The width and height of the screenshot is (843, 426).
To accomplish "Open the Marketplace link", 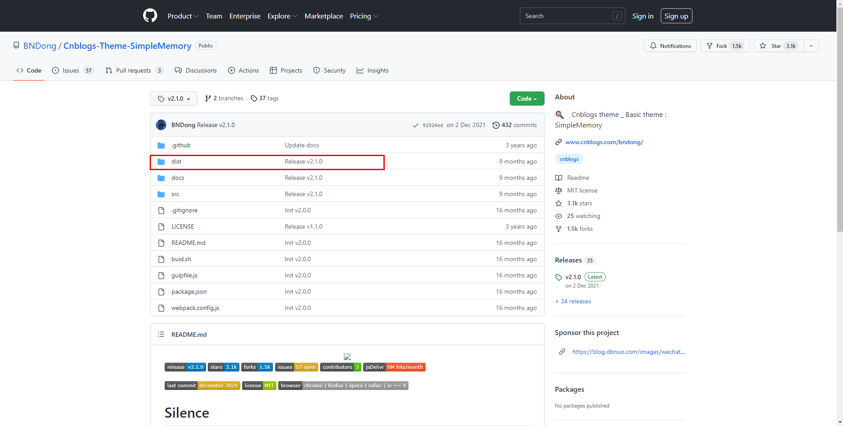I will 324,16.
